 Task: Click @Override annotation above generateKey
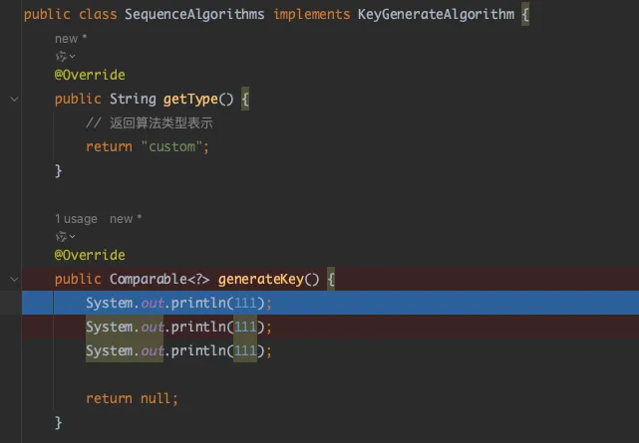tap(90, 256)
